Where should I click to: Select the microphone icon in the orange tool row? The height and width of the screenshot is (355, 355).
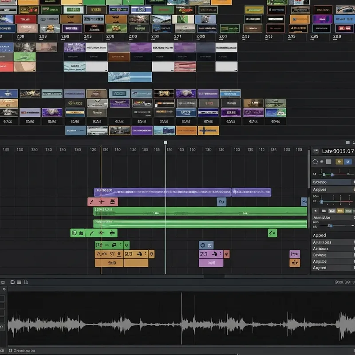tap(118, 253)
